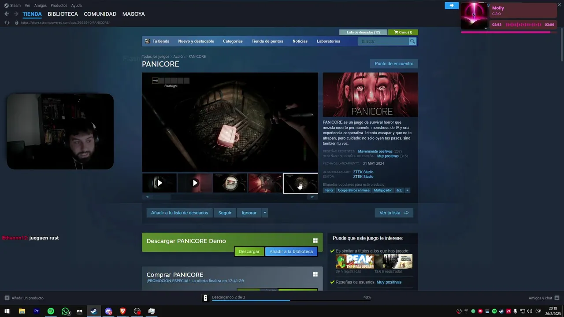Open the Carro (1) shopping cart
This screenshot has width=564, height=317.
coord(403,32)
